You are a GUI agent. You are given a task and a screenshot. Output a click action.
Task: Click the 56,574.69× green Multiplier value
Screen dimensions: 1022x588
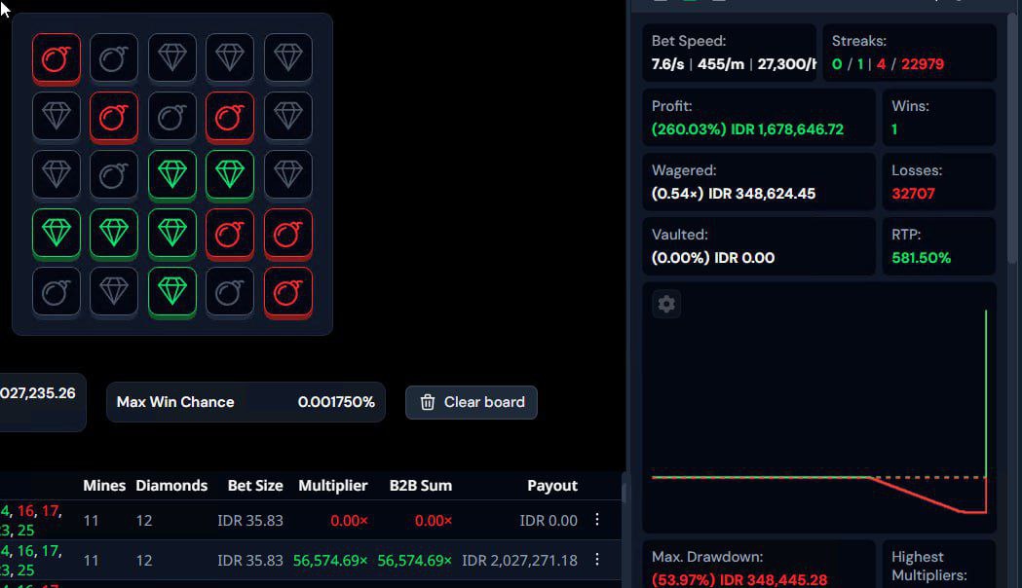pos(330,561)
